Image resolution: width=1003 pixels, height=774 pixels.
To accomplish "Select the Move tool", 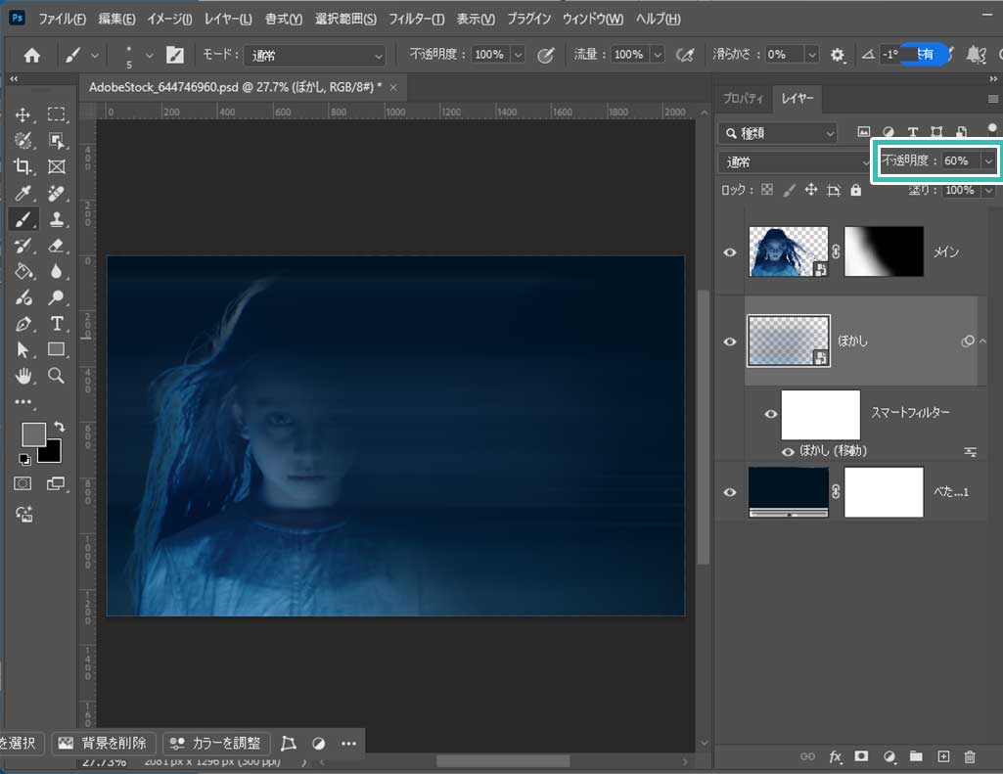I will click(24, 115).
